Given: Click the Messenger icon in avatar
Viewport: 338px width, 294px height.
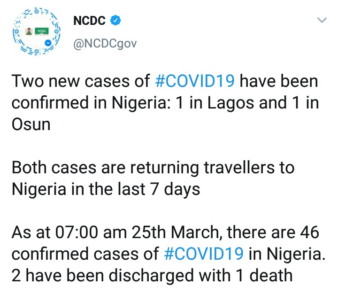Looking at the screenshot, I should [x=48, y=43].
